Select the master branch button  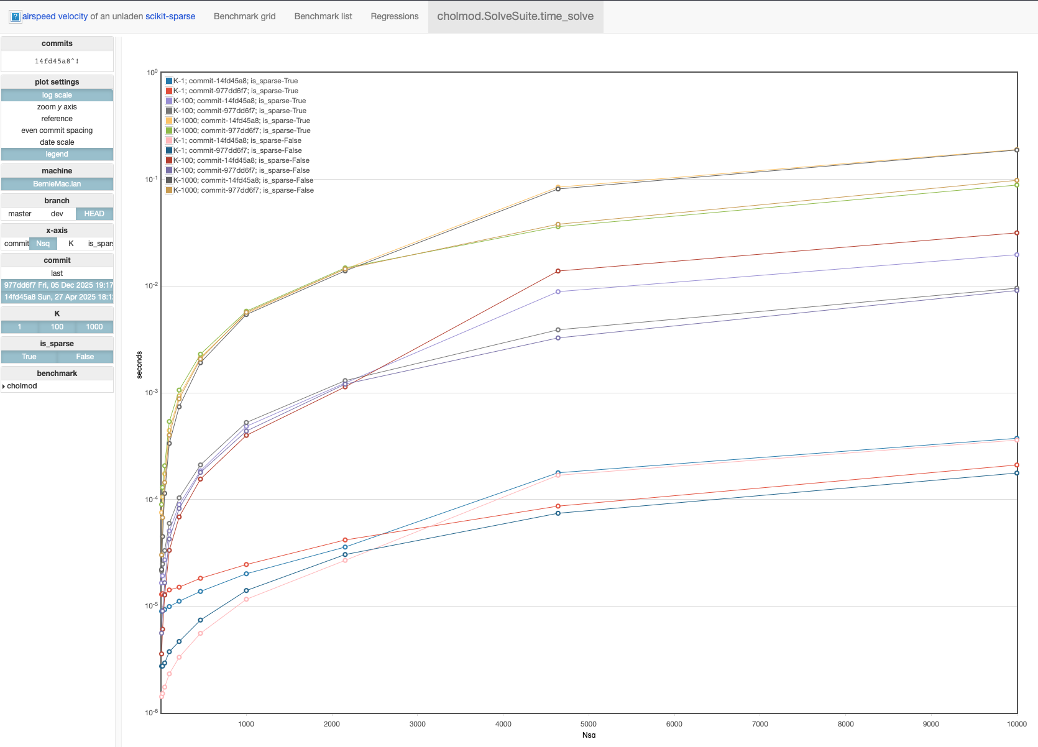[20, 214]
